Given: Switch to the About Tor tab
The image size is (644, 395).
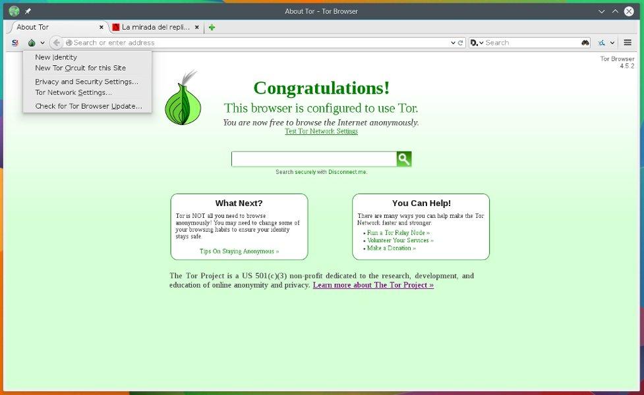Looking at the screenshot, I should pos(57,27).
